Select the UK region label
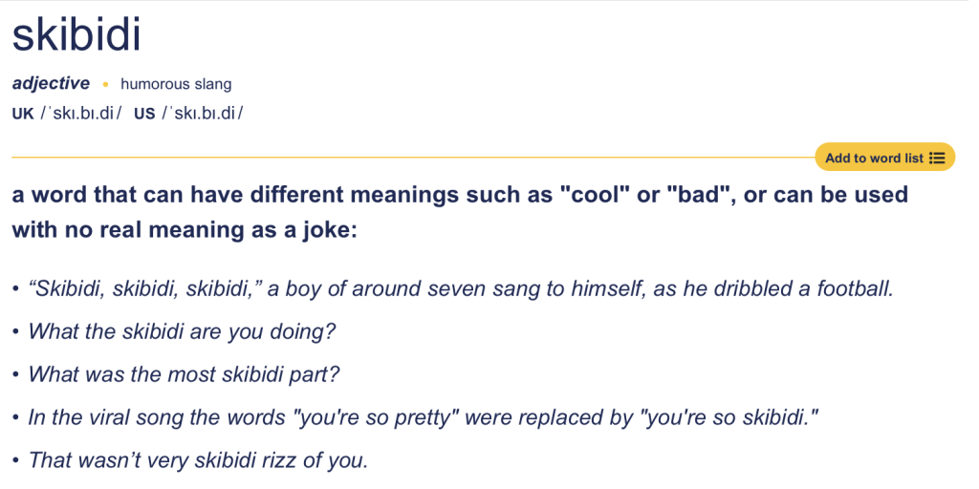 23,114
